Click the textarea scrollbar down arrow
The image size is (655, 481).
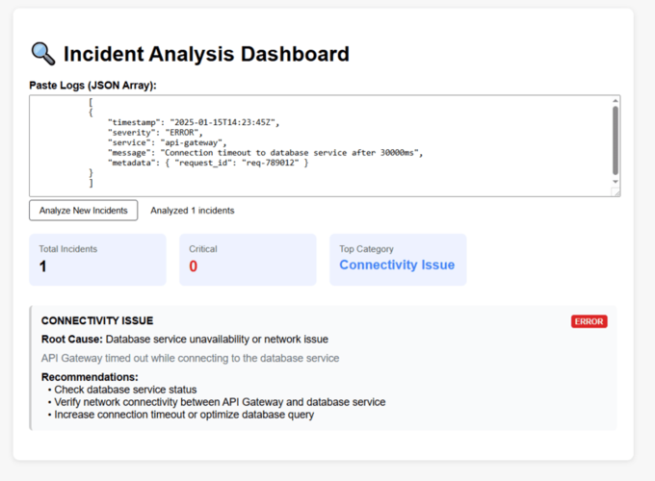point(616,182)
